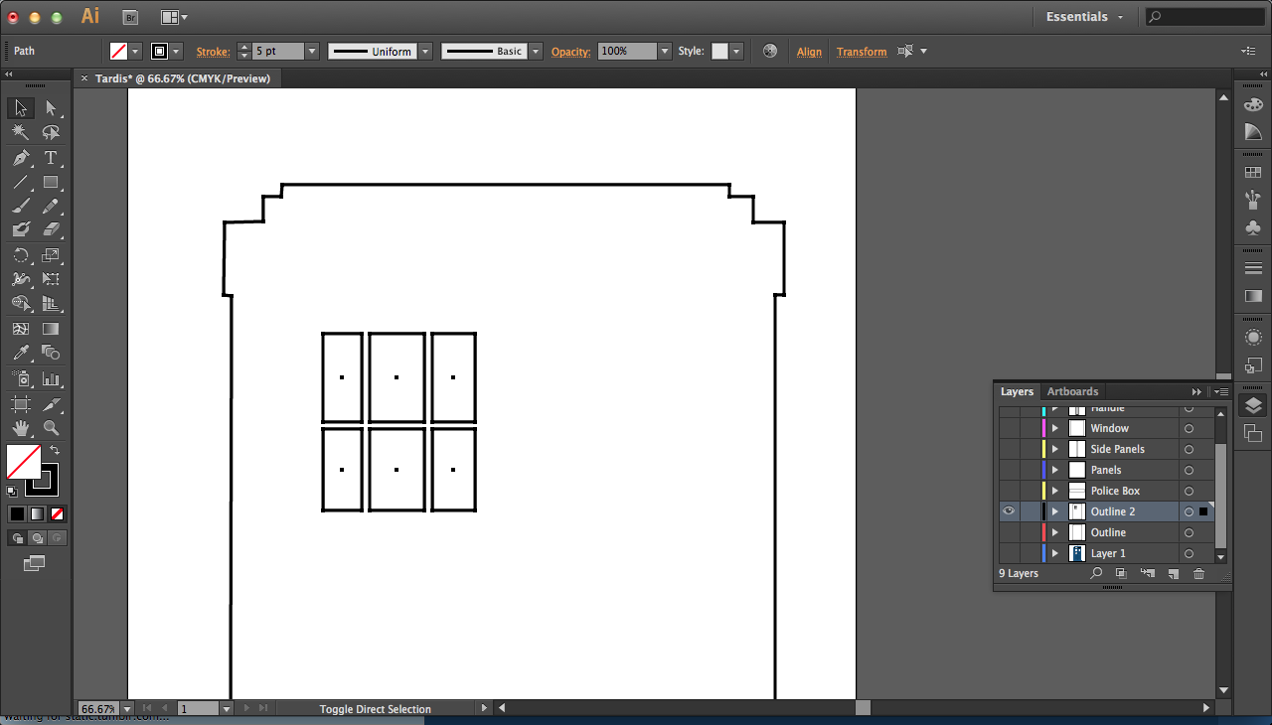
Task: Select the Gradient tool
Action: pos(51,329)
